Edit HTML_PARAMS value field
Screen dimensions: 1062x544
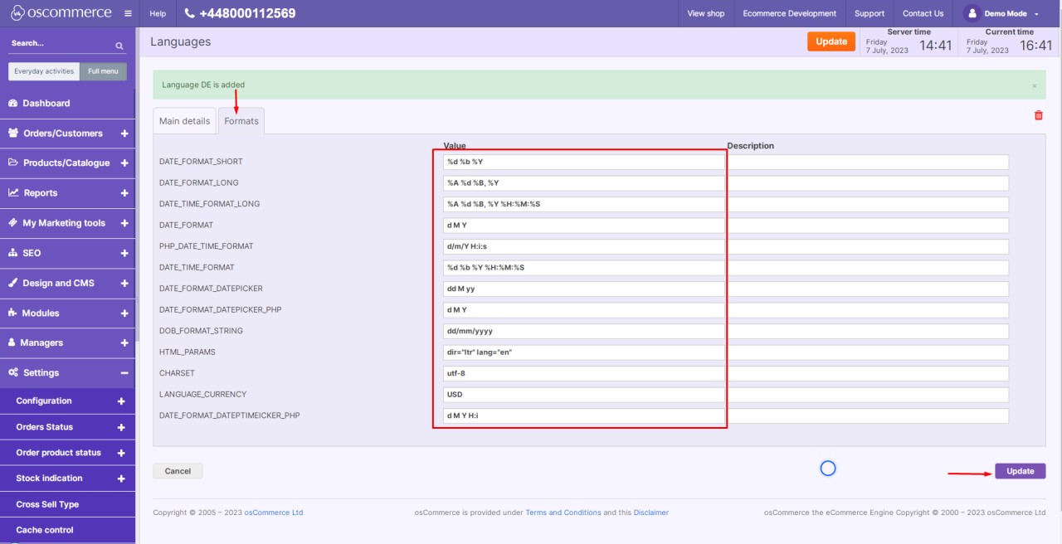(584, 352)
